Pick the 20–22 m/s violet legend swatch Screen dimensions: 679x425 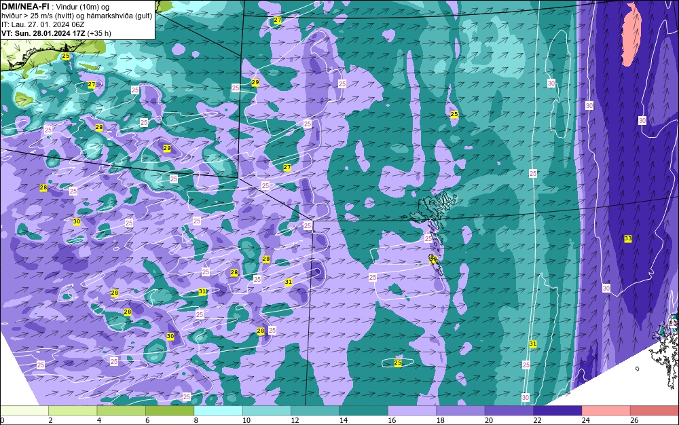click(509, 411)
